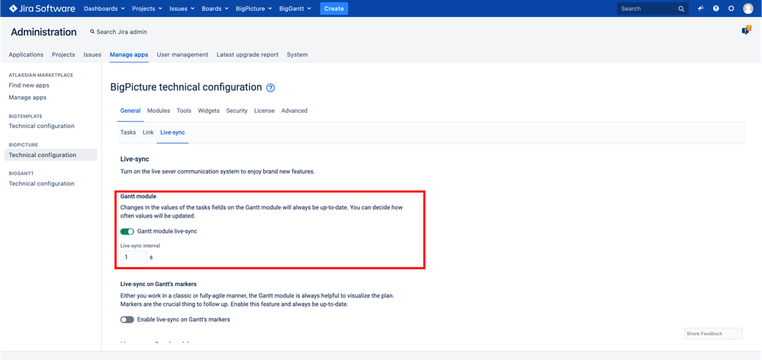Open the Latest upgrade report tab
This screenshot has width=762, height=360.
coord(247,54)
